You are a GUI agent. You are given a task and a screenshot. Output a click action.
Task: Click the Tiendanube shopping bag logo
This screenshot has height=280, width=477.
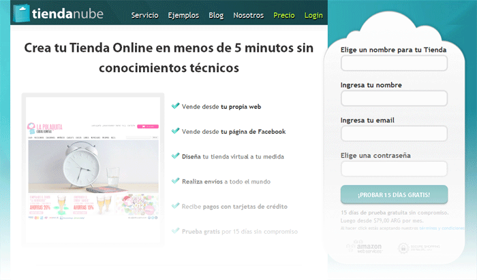pos(22,14)
